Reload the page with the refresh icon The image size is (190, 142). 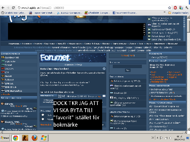13,8
